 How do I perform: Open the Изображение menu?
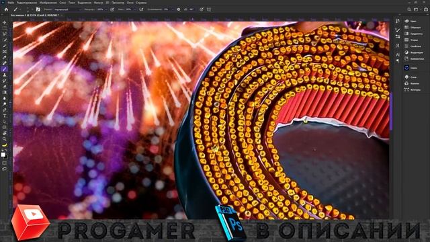pyautogui.click(x=48, y=3)
